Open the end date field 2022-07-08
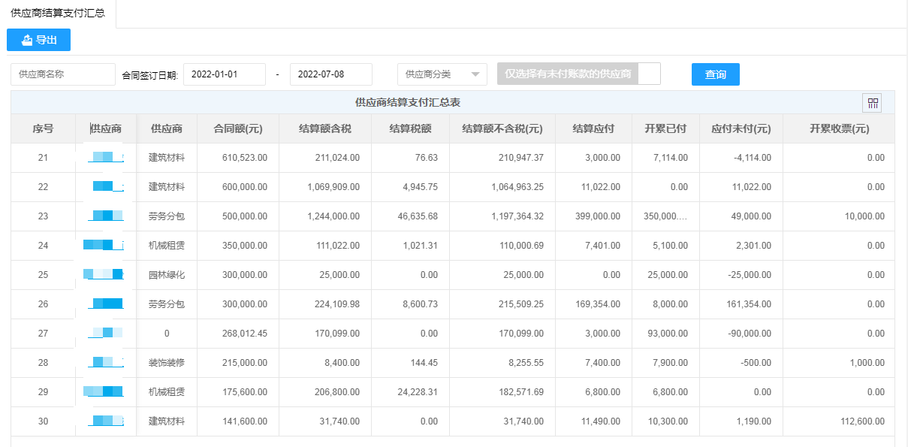The height and width of the screenshot is (447, 908). (x=331, y=74)
